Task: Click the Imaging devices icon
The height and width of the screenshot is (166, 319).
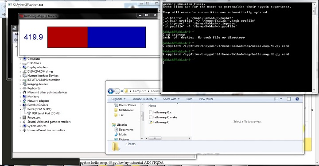Action: tap(25, 84)
